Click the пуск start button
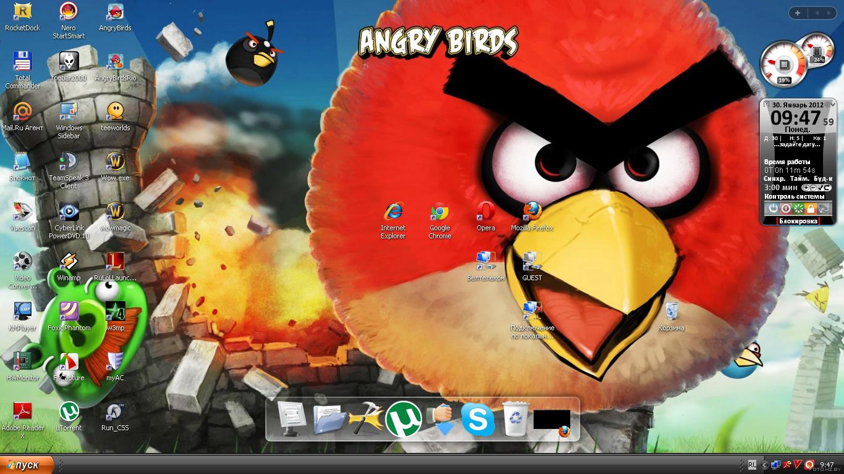 [x=27, y=465]
